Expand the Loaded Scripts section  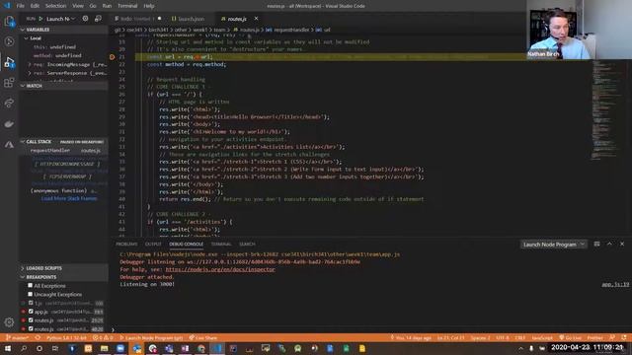click(x=63, y=268)
